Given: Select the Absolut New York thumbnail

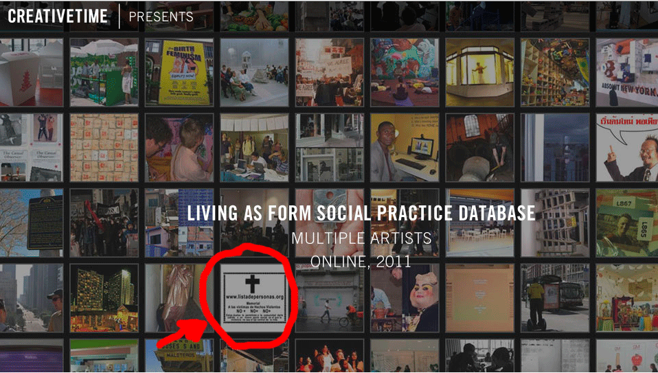Looking at the screenshot, I should click(627, 72).
